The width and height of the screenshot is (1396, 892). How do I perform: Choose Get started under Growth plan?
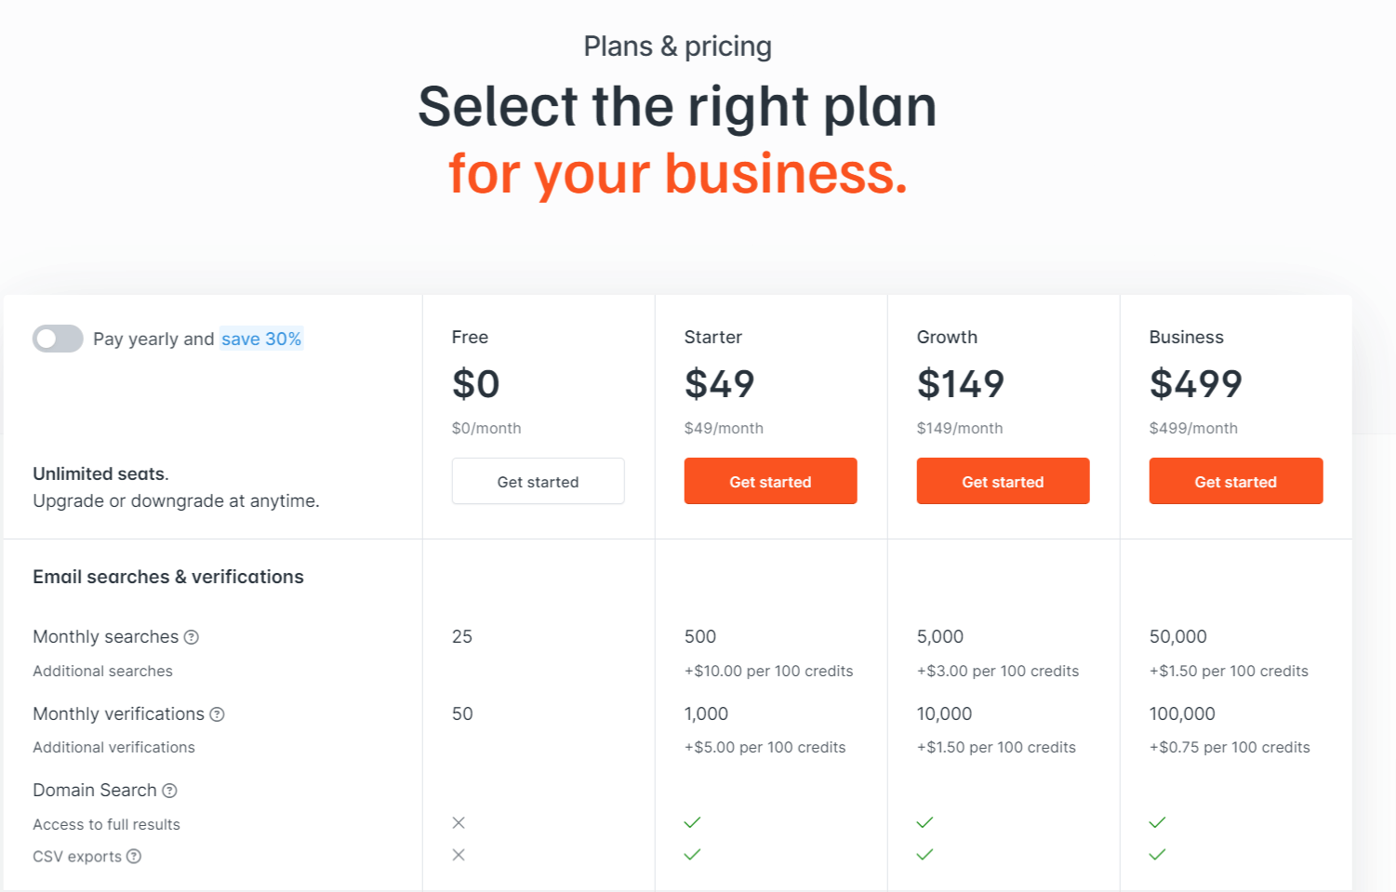tap(1003, 481)
